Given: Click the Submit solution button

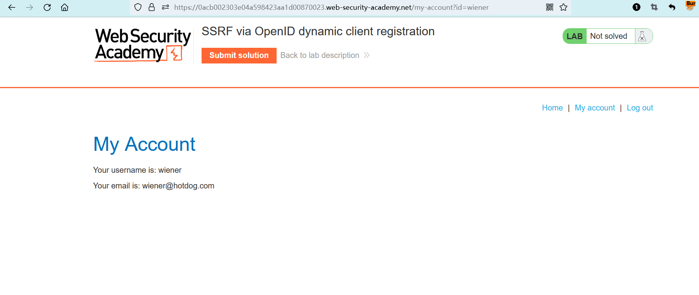Looking at the screenshot, I should 239,56.
